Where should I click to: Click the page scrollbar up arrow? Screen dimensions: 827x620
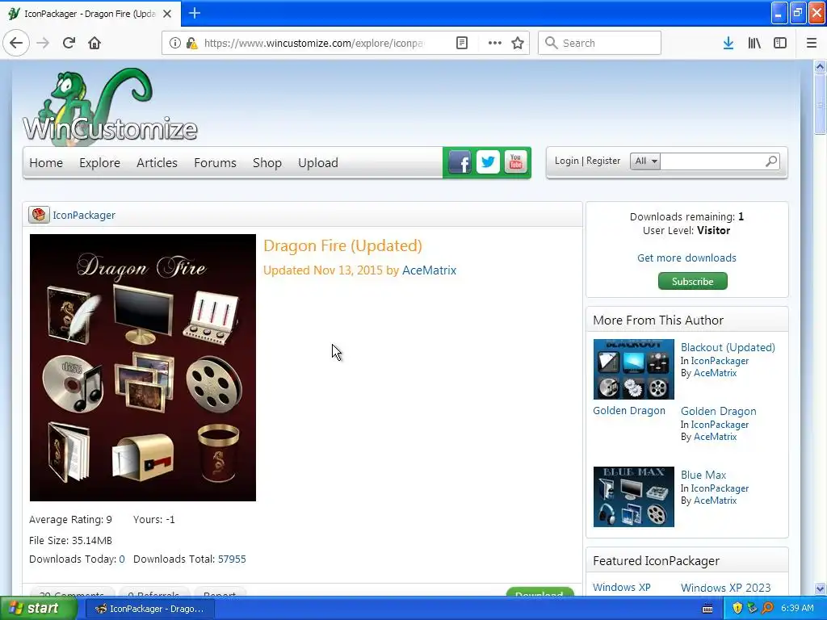pos(820,66)
